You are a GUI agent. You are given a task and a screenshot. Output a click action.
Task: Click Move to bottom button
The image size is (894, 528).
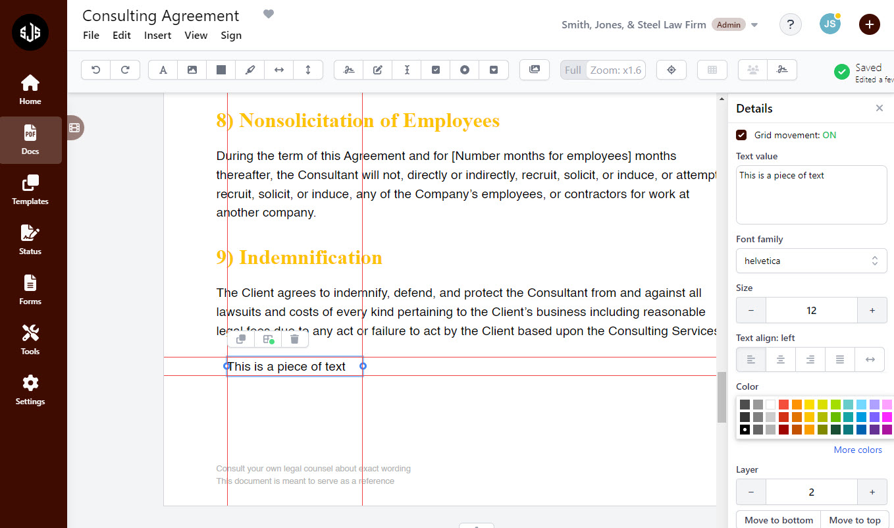pyautogui.click(x=779, y=519)
